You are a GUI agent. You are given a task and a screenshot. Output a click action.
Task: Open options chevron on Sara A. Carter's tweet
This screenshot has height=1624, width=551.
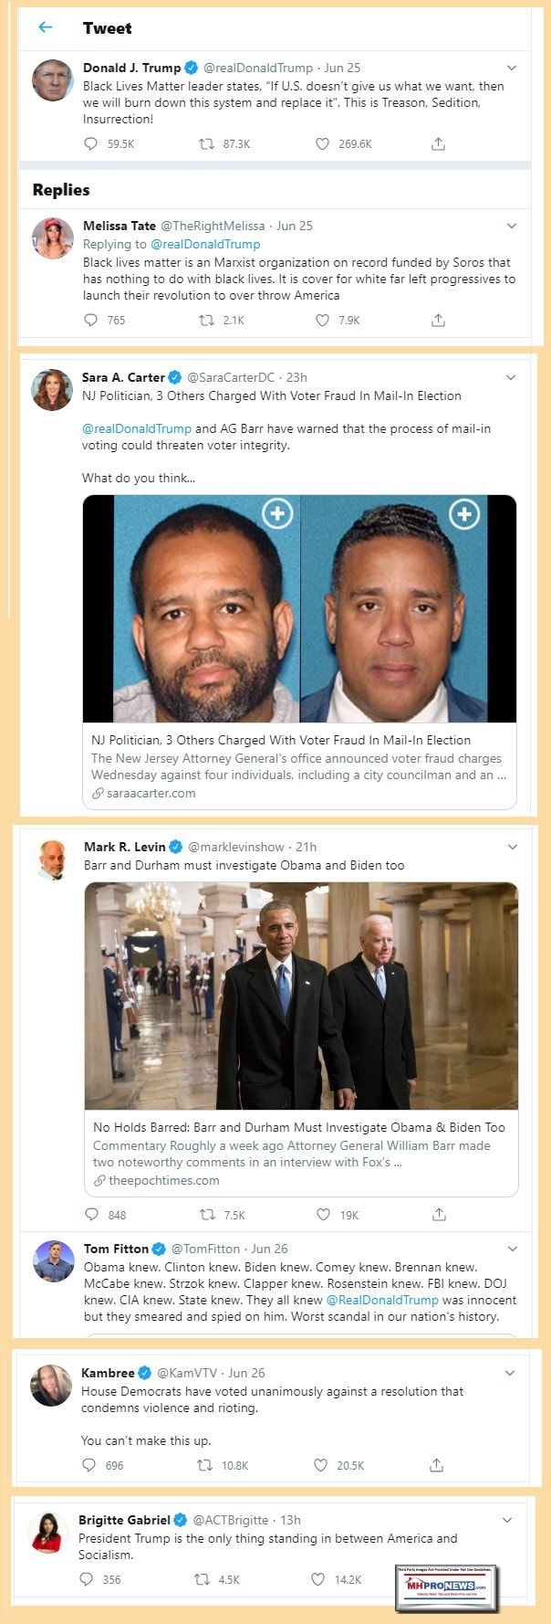pyautogui.click(x=511, y=377)
